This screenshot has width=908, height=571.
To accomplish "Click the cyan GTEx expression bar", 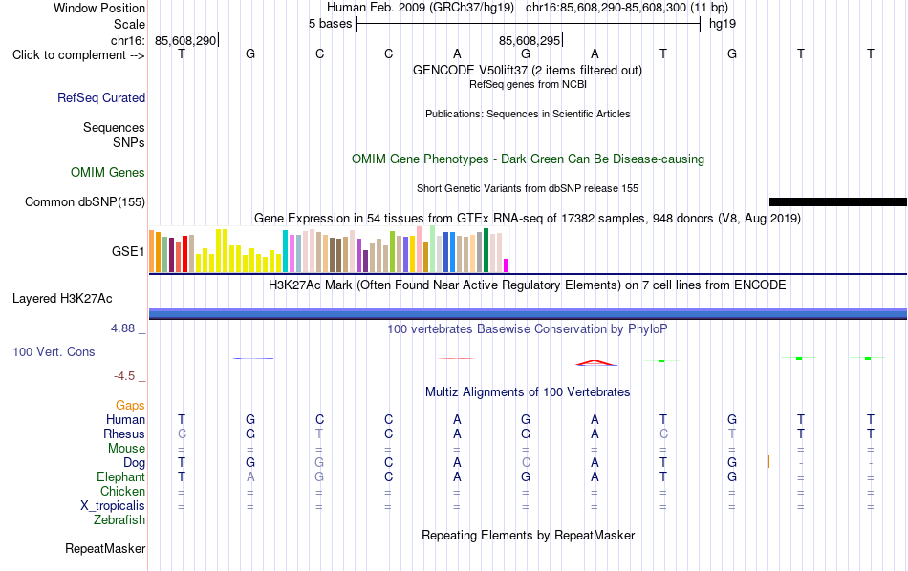I will coord(286,251).
